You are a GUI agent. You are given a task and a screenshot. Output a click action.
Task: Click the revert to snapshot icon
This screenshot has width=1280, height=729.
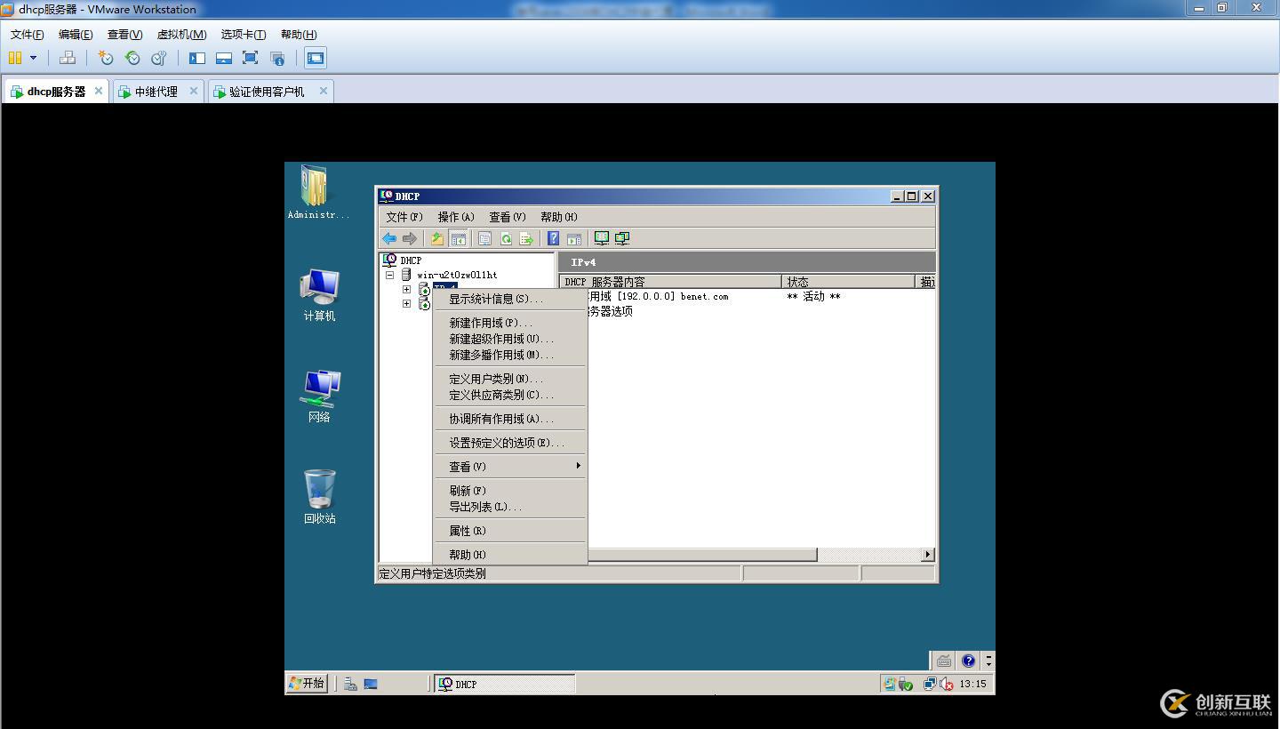(132, 58)
